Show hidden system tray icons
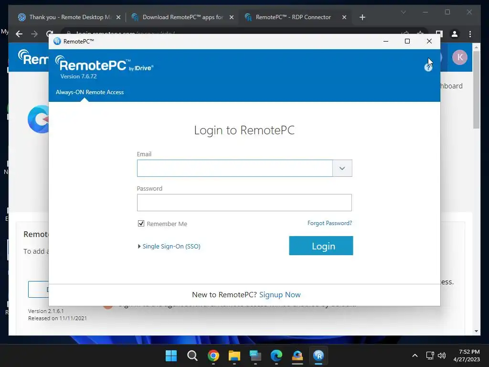Screen dimensions: 489x367 click(x=415, y=356)
